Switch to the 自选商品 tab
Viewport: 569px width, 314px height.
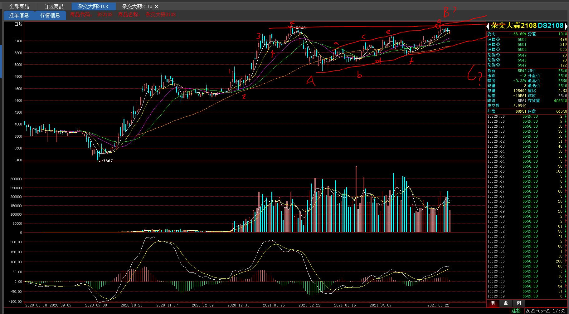click(54, 7)
